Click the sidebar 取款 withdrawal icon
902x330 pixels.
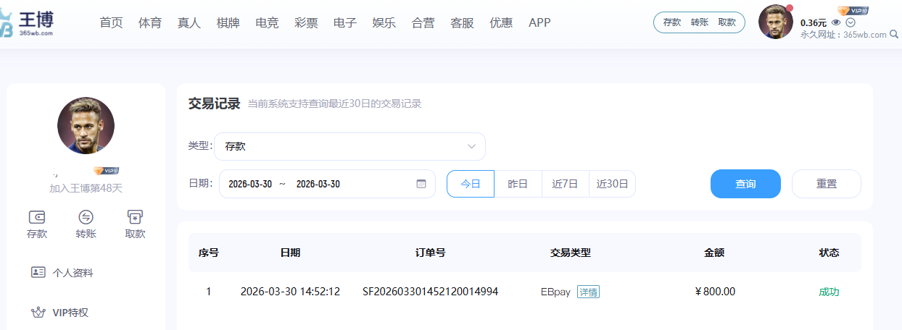click(135, 217)
